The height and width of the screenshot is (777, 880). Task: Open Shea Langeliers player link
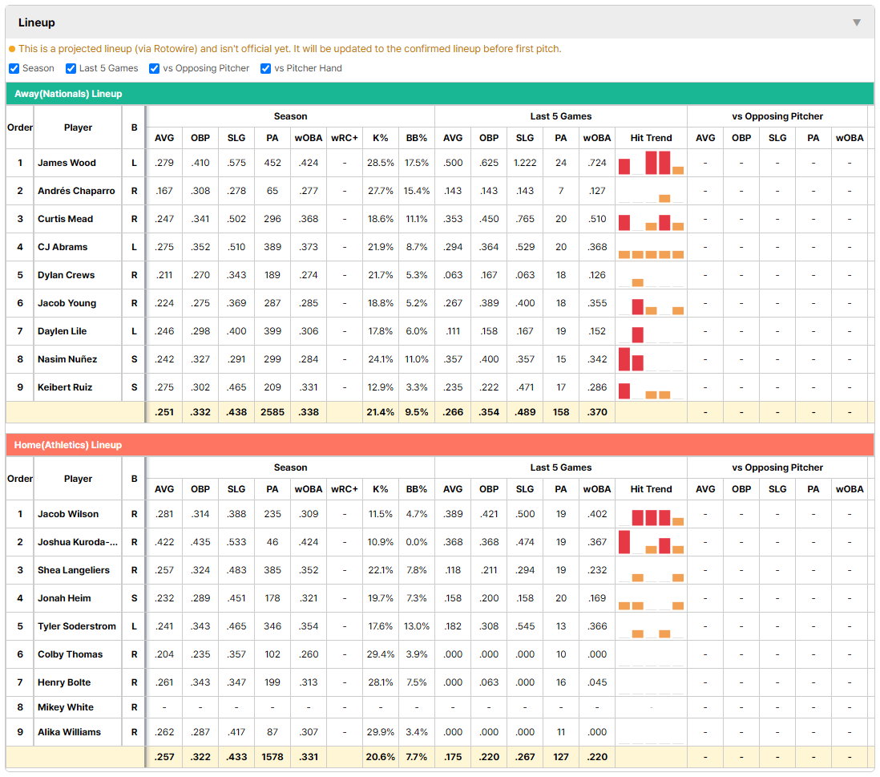(74, 570)
